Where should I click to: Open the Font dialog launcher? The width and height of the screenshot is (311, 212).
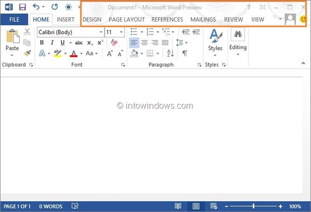123,65
